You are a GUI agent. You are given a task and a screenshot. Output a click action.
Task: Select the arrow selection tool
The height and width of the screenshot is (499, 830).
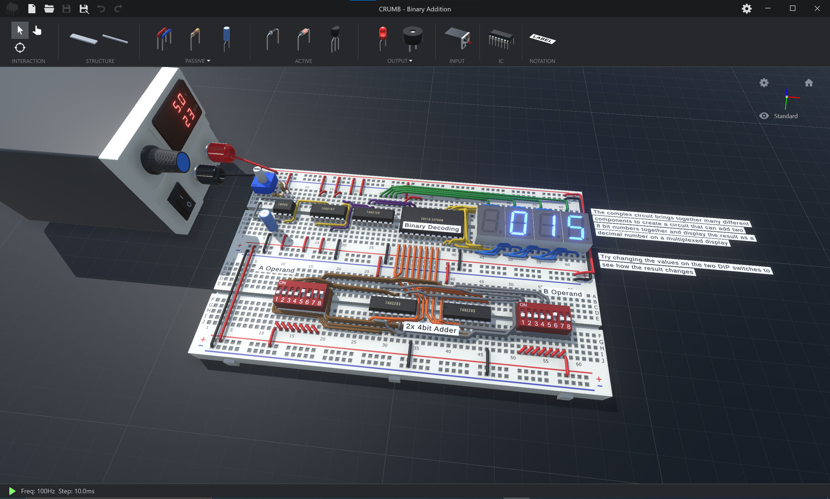click(x=19, y=30)
